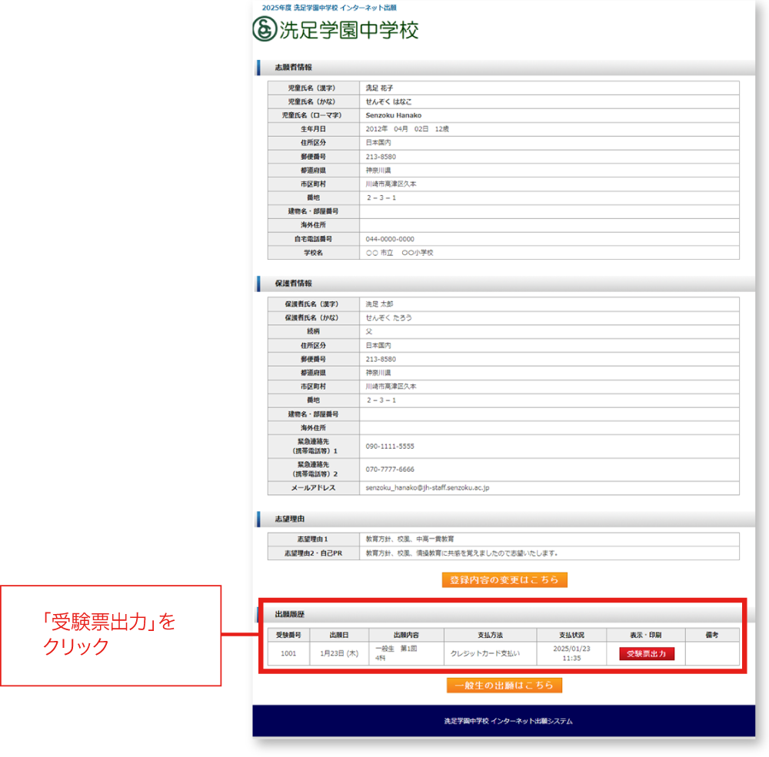Click the 出願内容 column header

click(x=406, y=635)
